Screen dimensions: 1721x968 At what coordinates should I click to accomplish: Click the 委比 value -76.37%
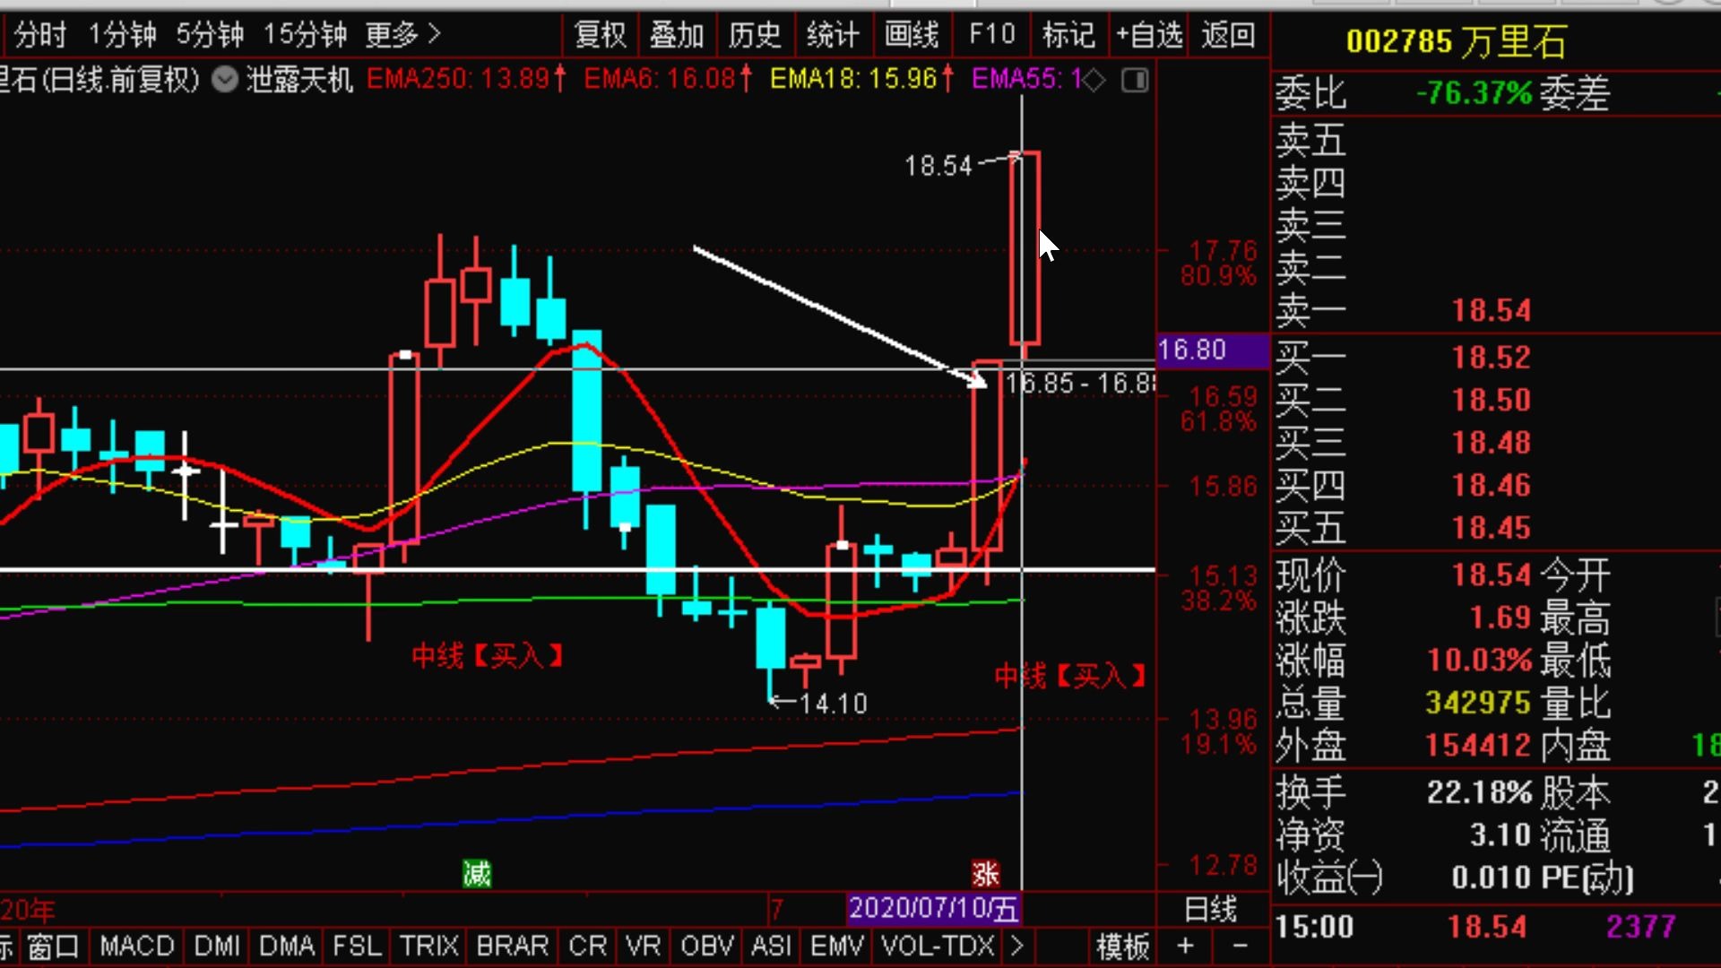point(1475,93)
